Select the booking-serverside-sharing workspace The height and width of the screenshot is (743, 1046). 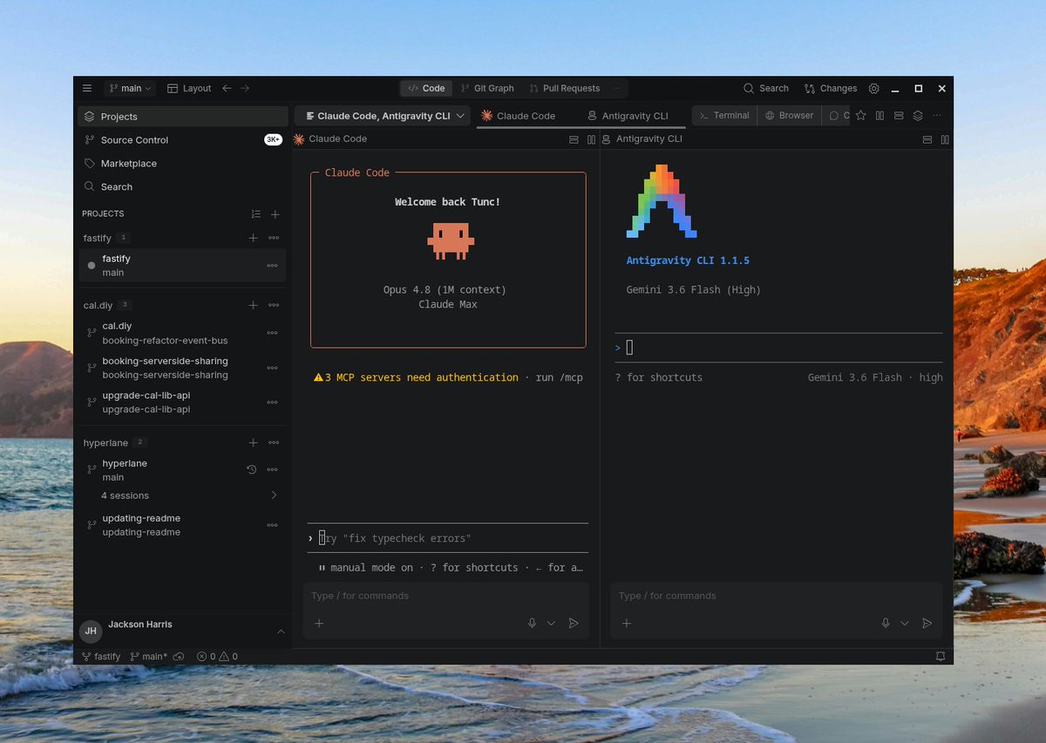[182, 368]
